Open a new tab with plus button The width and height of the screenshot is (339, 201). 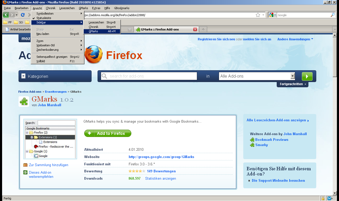[x=203, y=29]
